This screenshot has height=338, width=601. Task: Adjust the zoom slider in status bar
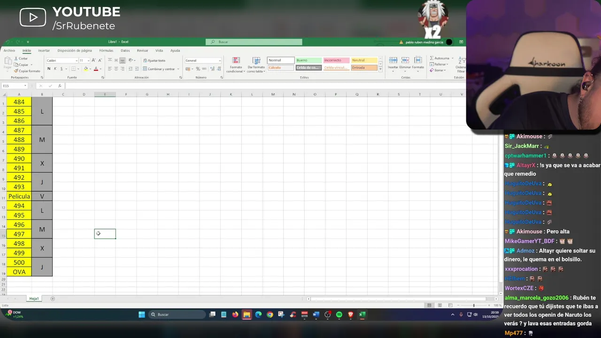pos(473,306)
